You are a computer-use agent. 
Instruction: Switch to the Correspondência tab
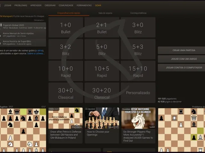click(138, 13)
